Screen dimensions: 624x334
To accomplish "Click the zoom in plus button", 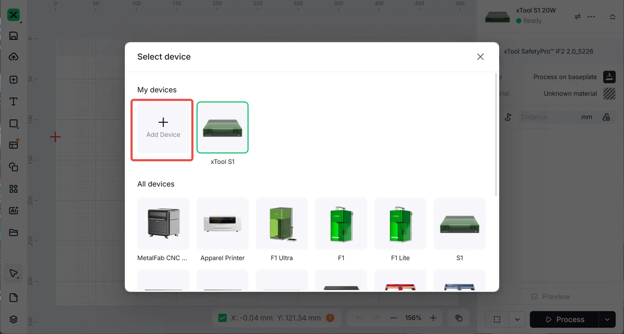I will [x=433, y=318].
